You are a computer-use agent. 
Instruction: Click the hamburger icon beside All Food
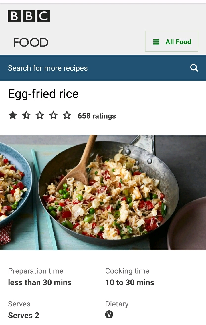point(157,42)
